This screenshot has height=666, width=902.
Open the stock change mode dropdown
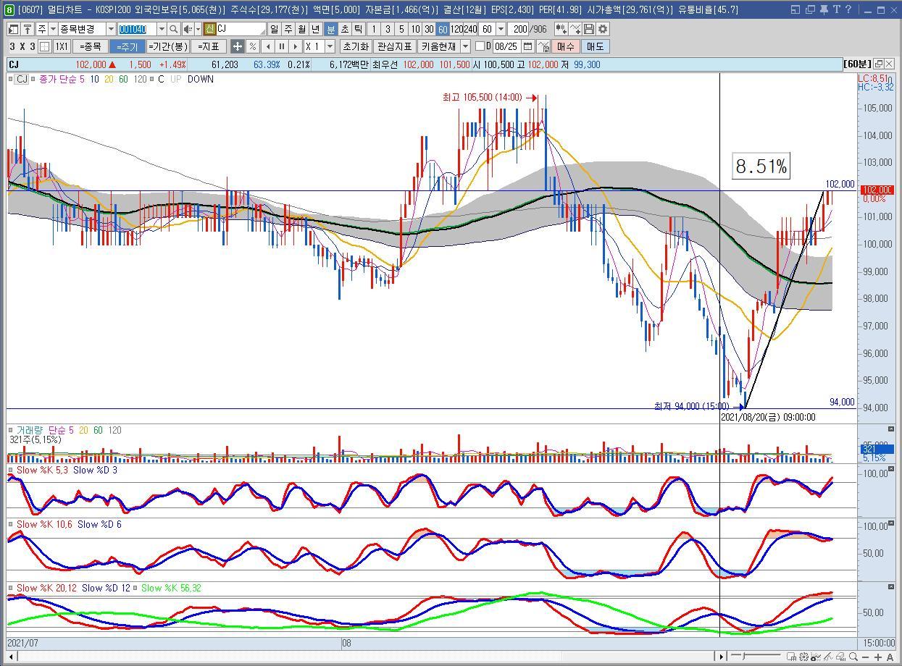click(x=111, y=29)
